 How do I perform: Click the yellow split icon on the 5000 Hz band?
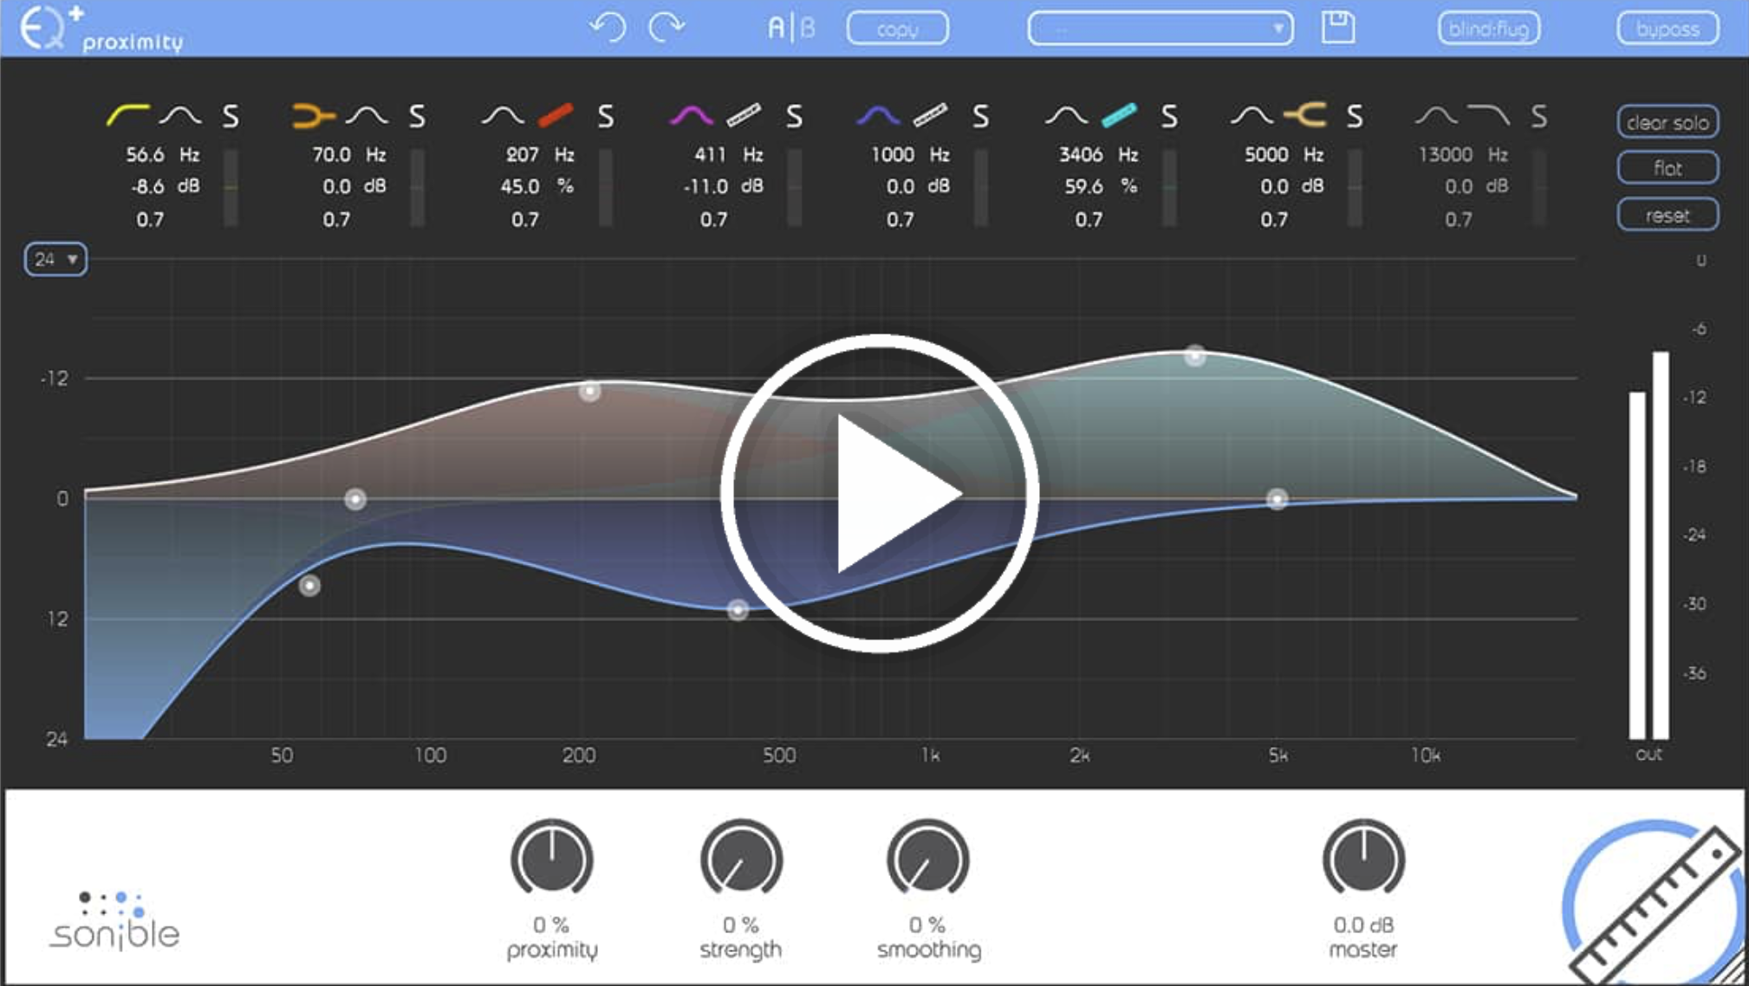point(1307,114)
